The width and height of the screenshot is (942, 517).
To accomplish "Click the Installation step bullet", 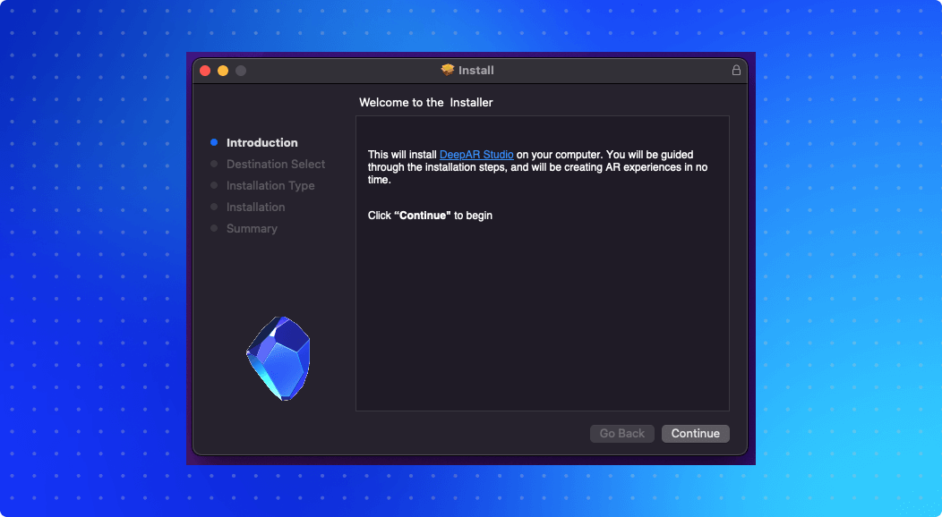I will click(214, 207).
